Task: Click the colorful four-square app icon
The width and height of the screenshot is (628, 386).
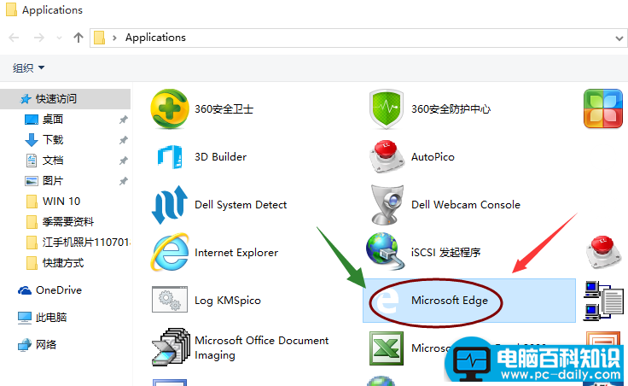Action: (603, 109)
